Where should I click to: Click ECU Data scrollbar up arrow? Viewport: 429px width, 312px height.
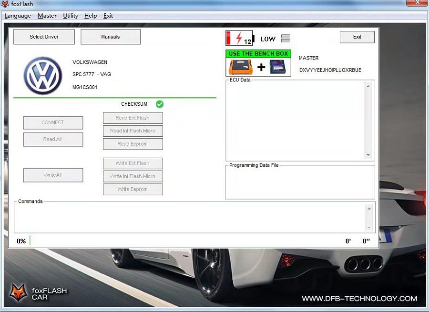[x=368, y=86]
